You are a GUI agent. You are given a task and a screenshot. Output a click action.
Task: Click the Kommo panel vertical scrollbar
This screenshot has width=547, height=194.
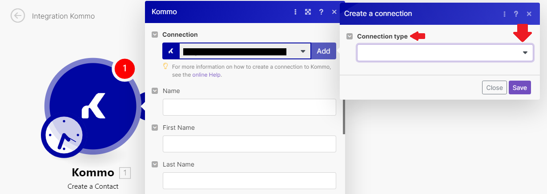343,116
